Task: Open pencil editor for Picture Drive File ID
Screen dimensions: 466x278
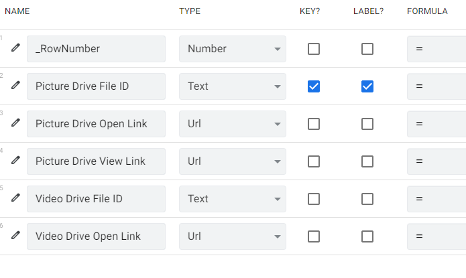Action: click(x=15, y=85)
